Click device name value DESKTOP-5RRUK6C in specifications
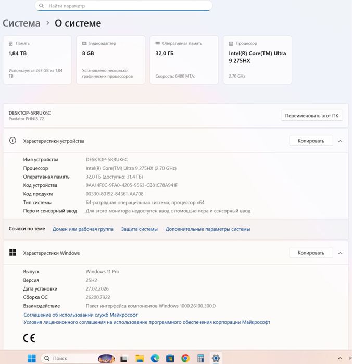 (107, 160)
